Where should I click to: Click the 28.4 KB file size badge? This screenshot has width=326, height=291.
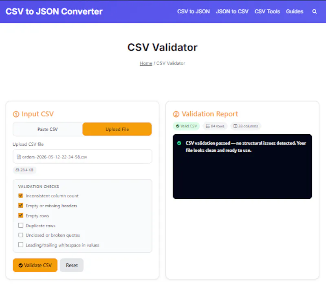(x=24, y=170)
